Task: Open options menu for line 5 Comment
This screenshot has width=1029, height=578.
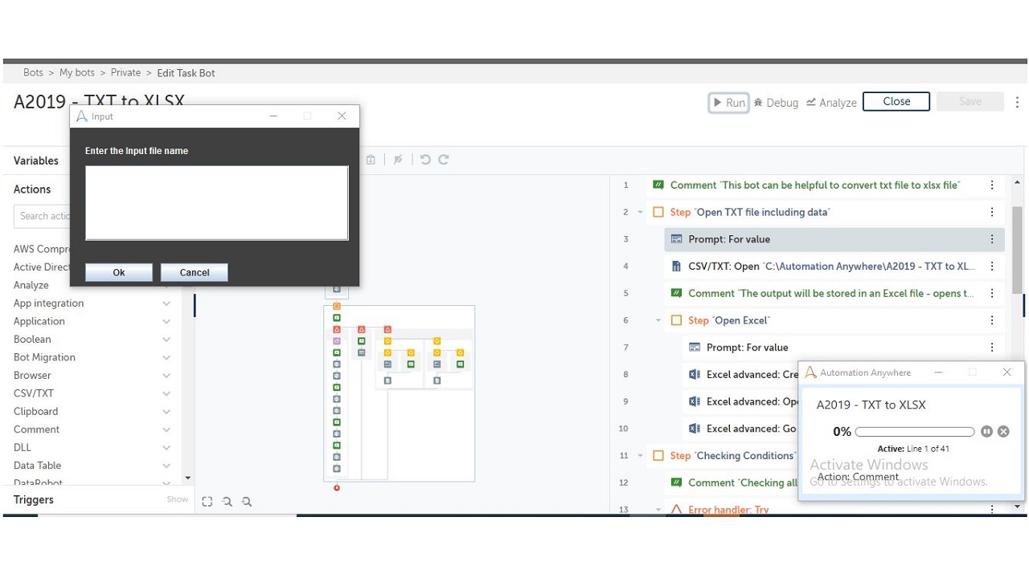Action: tap(992, 294)
